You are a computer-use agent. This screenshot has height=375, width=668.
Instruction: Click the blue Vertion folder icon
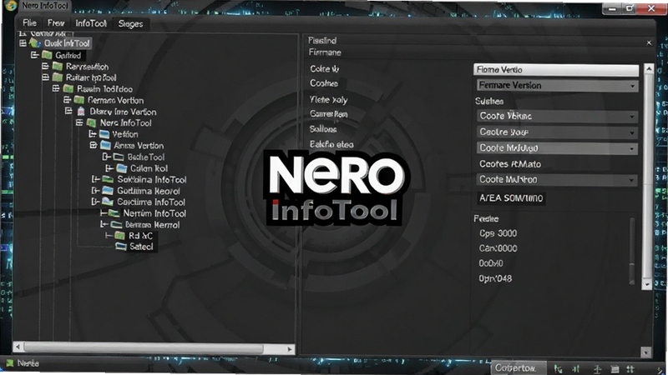tap(104, 134)
